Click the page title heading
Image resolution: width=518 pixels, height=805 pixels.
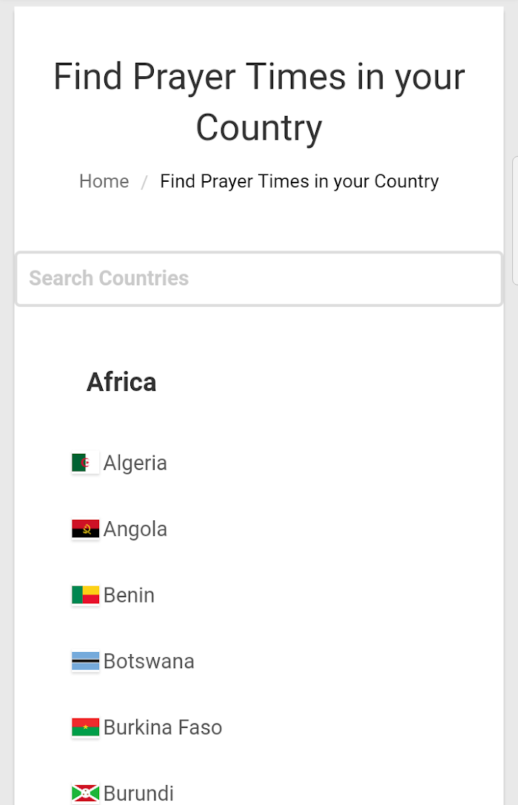tap(259, 102)
